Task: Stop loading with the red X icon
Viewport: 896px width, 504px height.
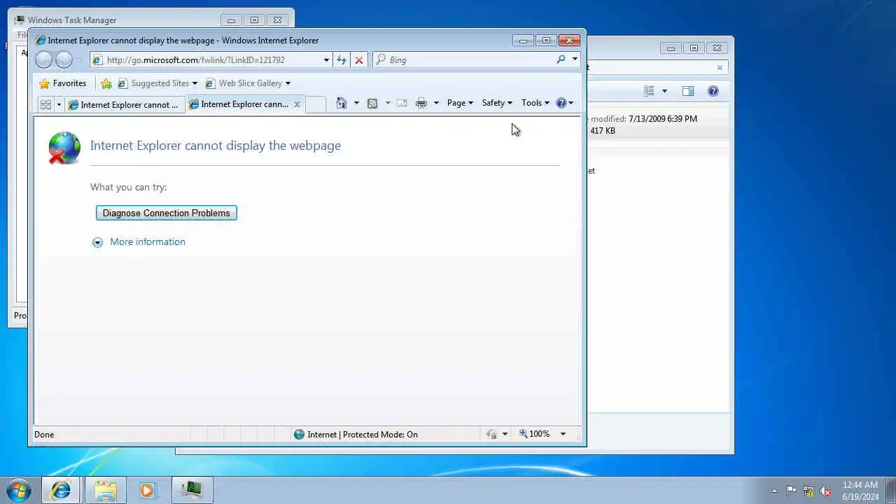Action: (x=359, y=60)
